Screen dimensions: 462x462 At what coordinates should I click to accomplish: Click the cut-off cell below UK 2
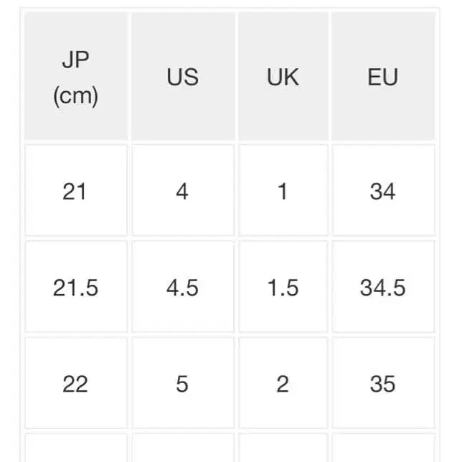pos(283,448)
